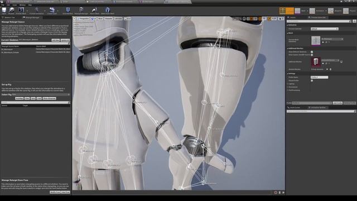This screenshot has width=357, height=201.
Task: Toggle the first Additional Meshes checkbox
Action: coord(312,52)
